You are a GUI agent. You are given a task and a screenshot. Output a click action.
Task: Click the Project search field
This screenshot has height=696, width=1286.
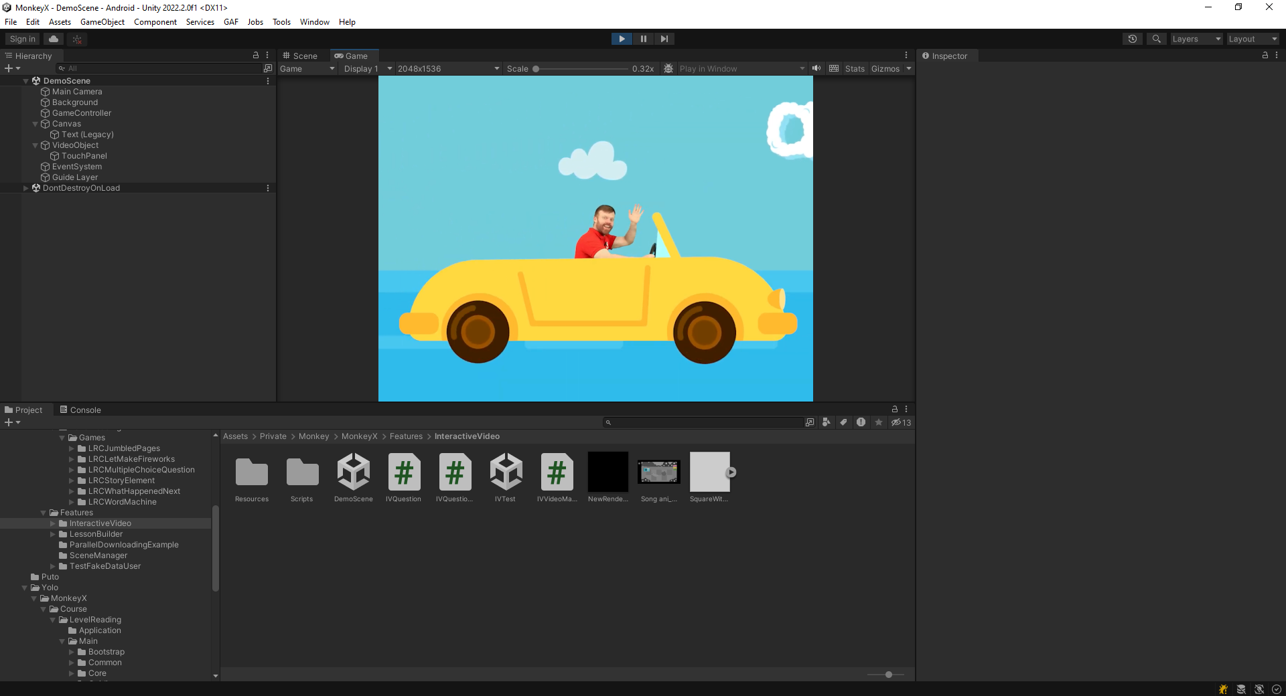pos(703,422)
